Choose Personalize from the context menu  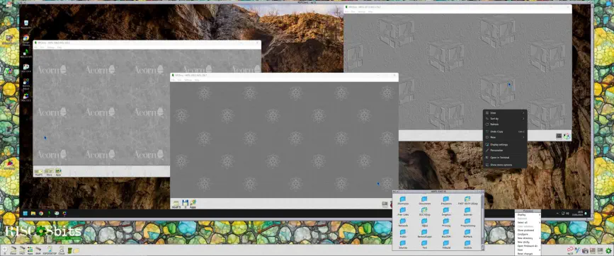pyautogui.click(x=505, y=150)
